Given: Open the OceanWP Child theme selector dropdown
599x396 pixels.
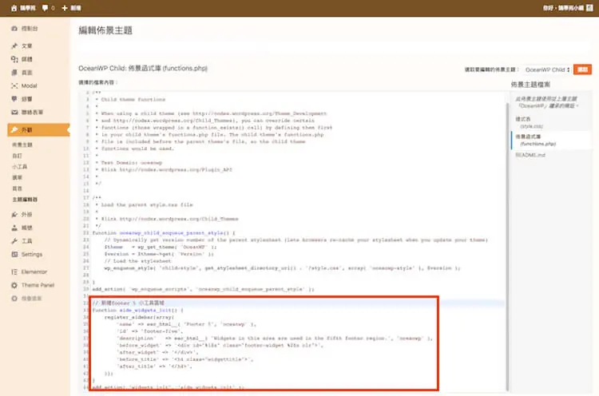Looking at the screenshot, I should 547,69.
